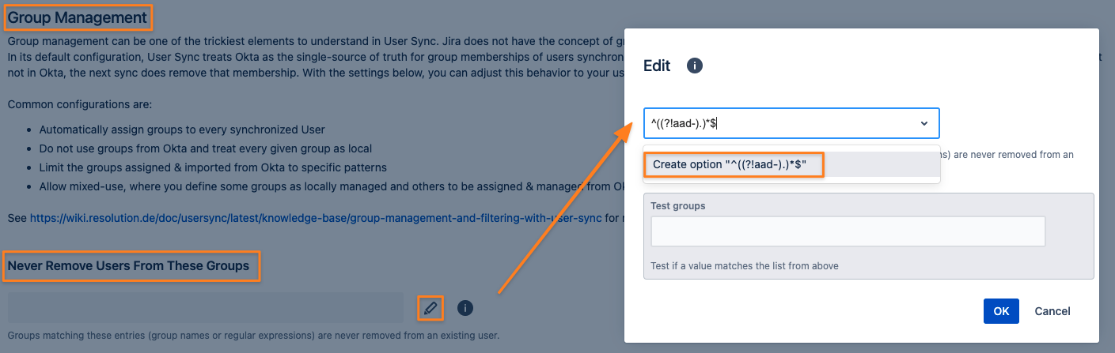Viewport: 1115px width, 353px height.
Task: Click the Group Management heading
Action: pyautogui.click(x=78, y=17)
